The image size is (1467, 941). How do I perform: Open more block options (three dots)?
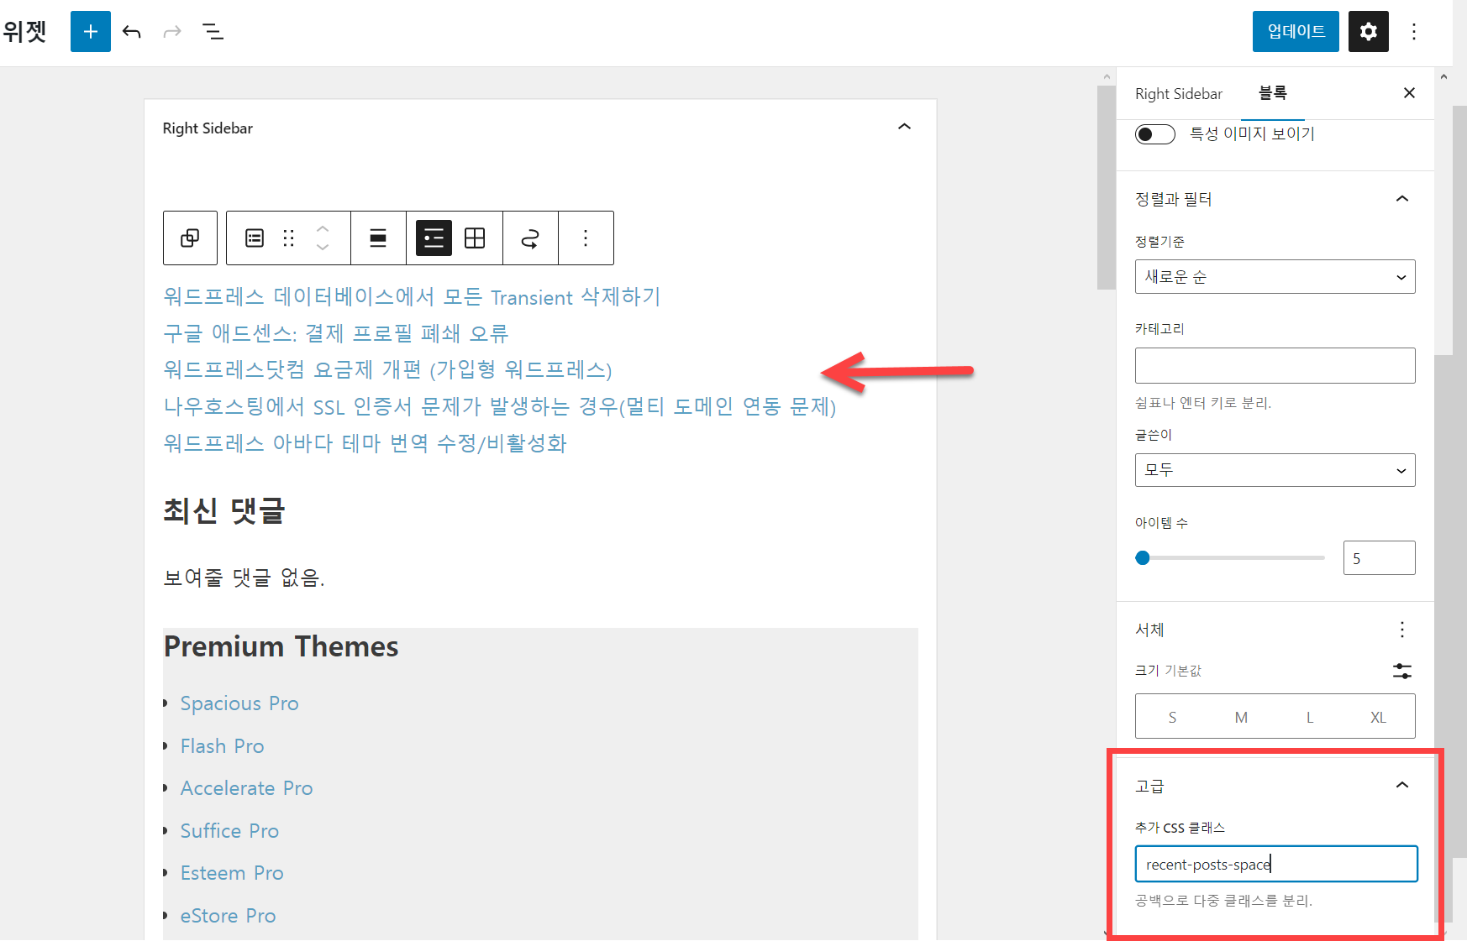pyautogui.click(x=586, y=238)
